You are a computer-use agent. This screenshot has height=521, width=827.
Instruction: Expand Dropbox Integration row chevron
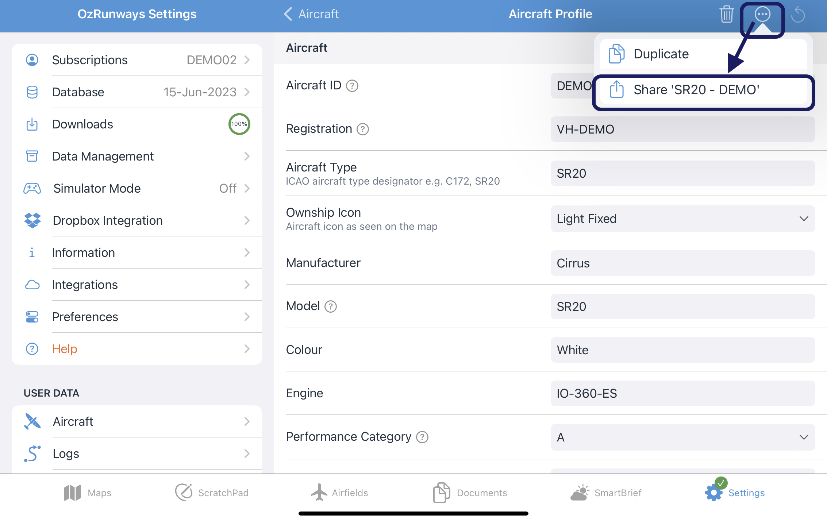tap(247, 220)
